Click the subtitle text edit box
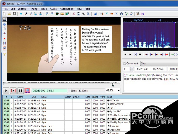 pos(151,82)
